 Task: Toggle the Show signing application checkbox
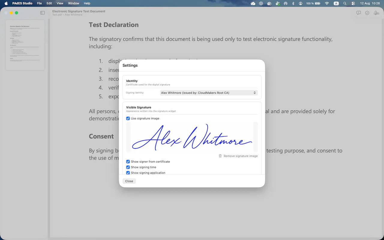pos(128,173)
